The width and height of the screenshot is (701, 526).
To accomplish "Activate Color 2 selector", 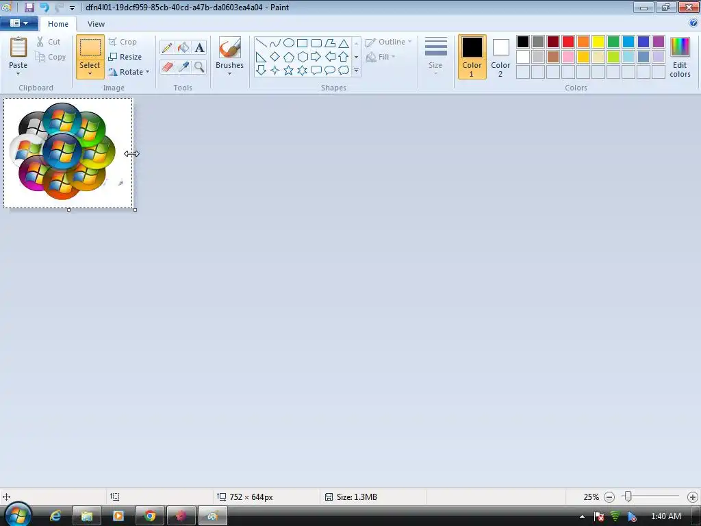I will click(x=500, y=58).
